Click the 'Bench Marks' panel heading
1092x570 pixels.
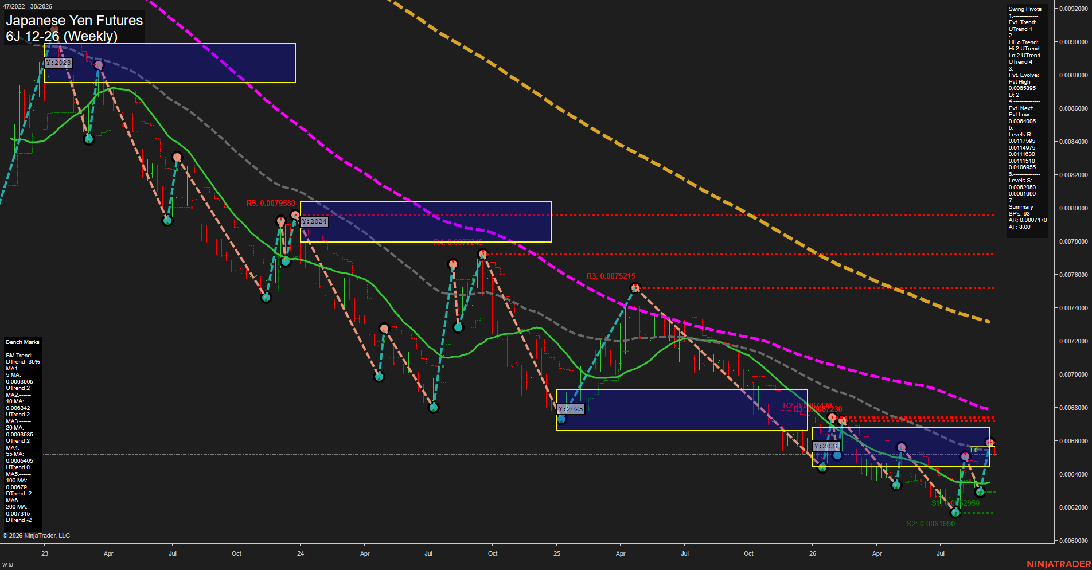click(x=22, y=342)
